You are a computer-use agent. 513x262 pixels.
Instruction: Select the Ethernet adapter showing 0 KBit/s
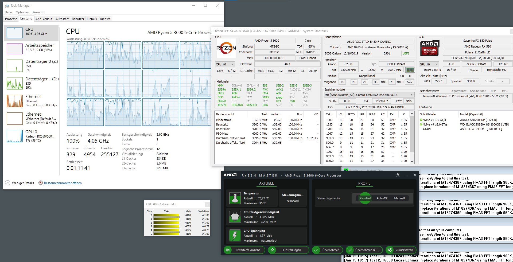click(x=32, y=101)
